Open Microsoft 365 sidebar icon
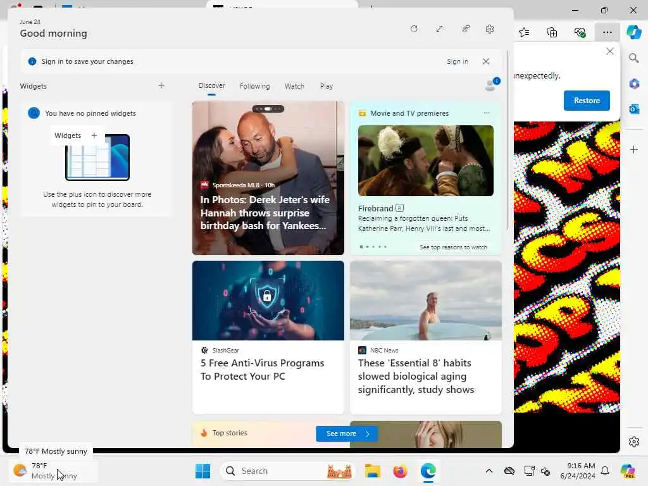 (634, 84)
